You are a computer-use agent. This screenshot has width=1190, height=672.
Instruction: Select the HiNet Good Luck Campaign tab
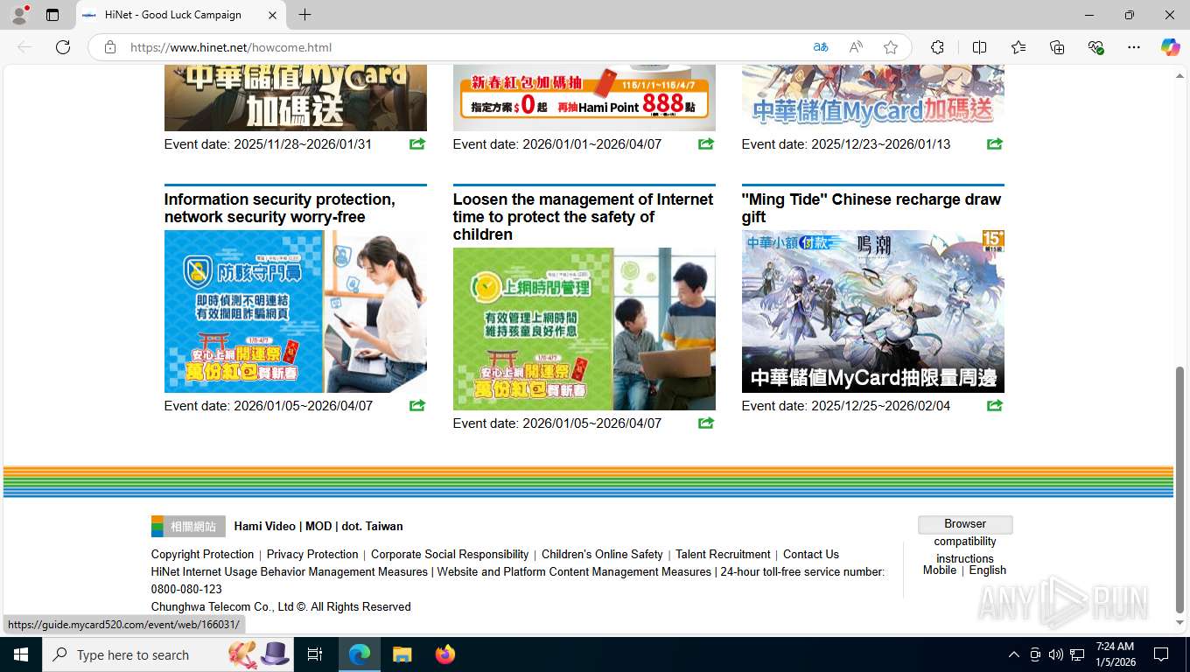[x=181, y=15]
